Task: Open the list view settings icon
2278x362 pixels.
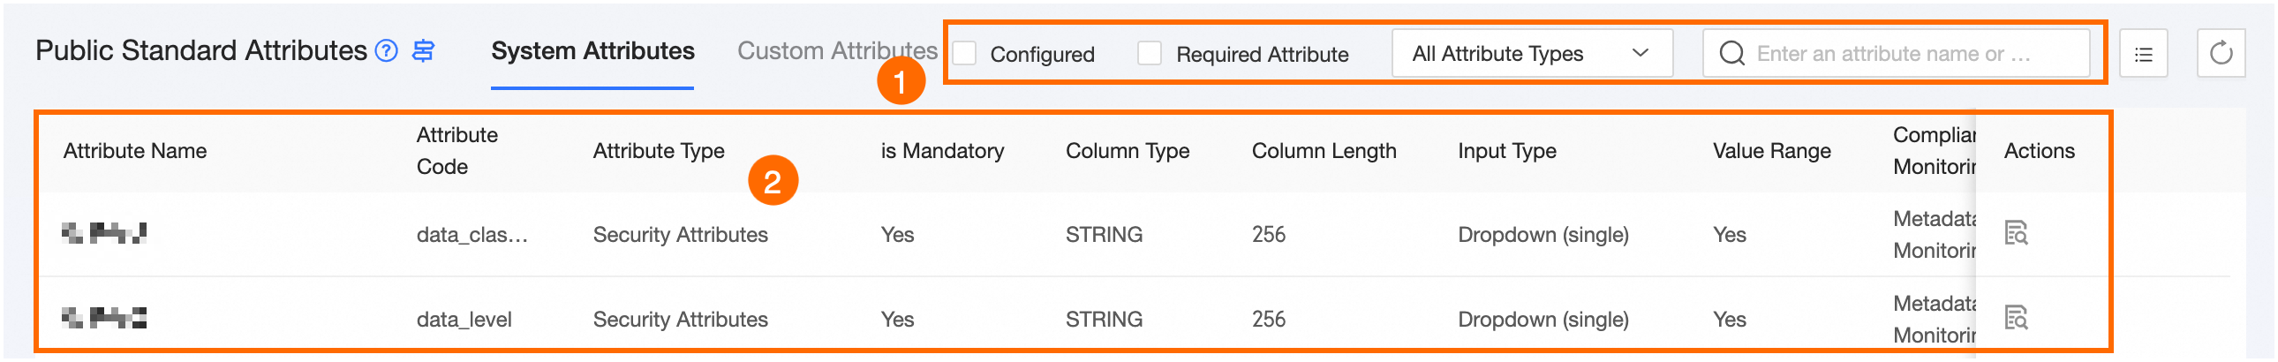Action: pyautogui.click(x=2143, y=55)
